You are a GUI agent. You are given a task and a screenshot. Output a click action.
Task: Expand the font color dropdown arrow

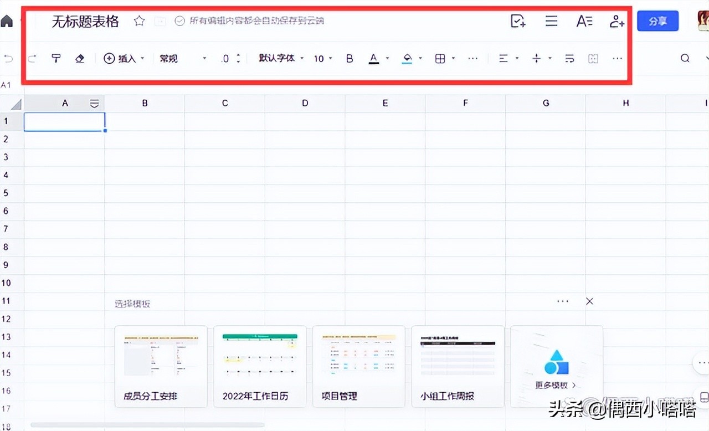pyautogui.click(x=387, y=58)
